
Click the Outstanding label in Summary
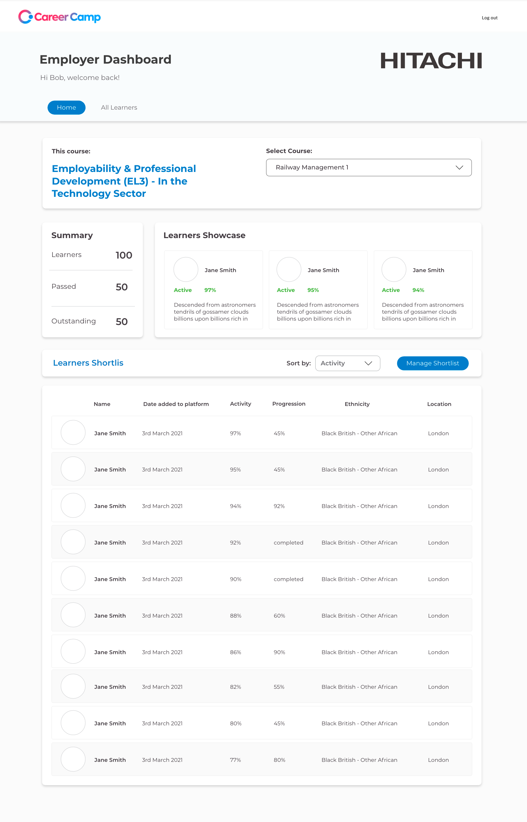coord(74,321)
